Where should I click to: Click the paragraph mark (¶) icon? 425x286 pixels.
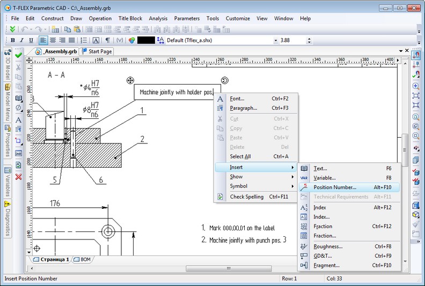pos(108,40)
